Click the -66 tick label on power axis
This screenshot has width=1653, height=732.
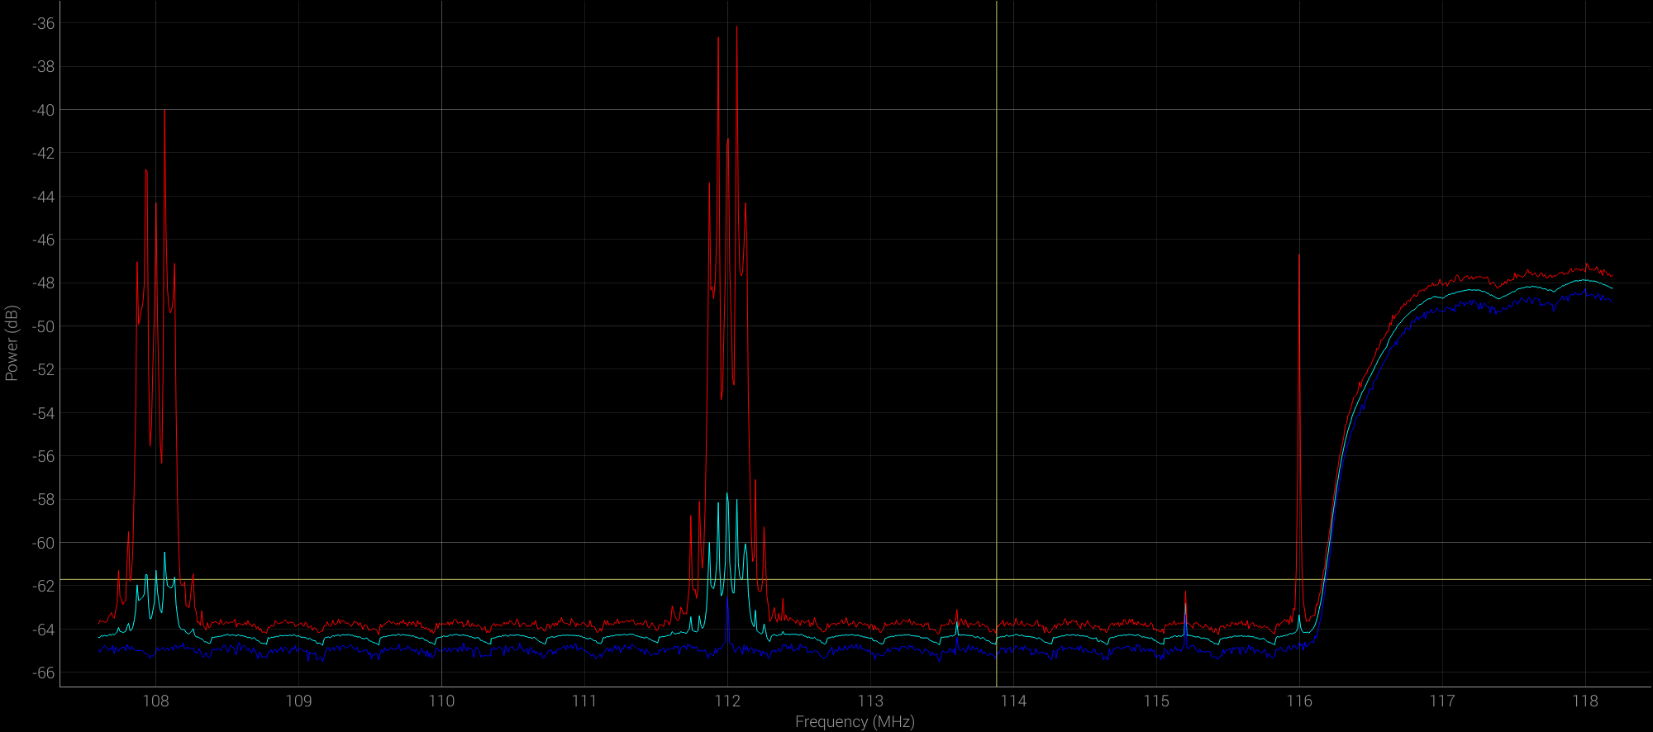pyautogui.click(x=43, y=673)
